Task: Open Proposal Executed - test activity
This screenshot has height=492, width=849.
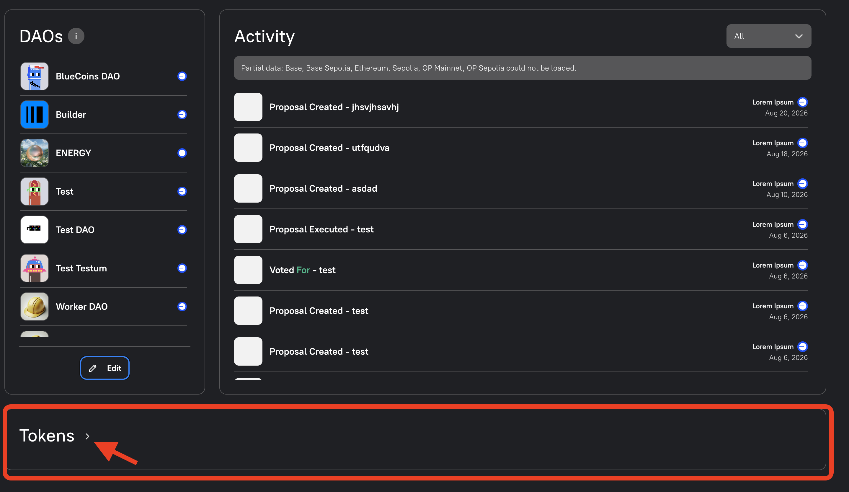Action: pos(521,229)
